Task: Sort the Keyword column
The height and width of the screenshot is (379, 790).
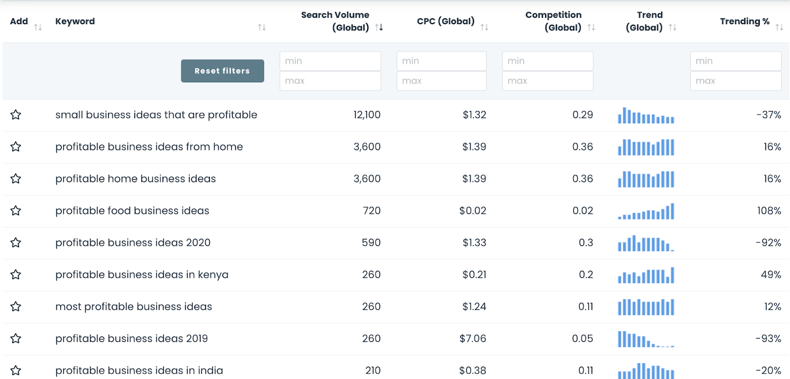Action: click(x=262, y=28)
